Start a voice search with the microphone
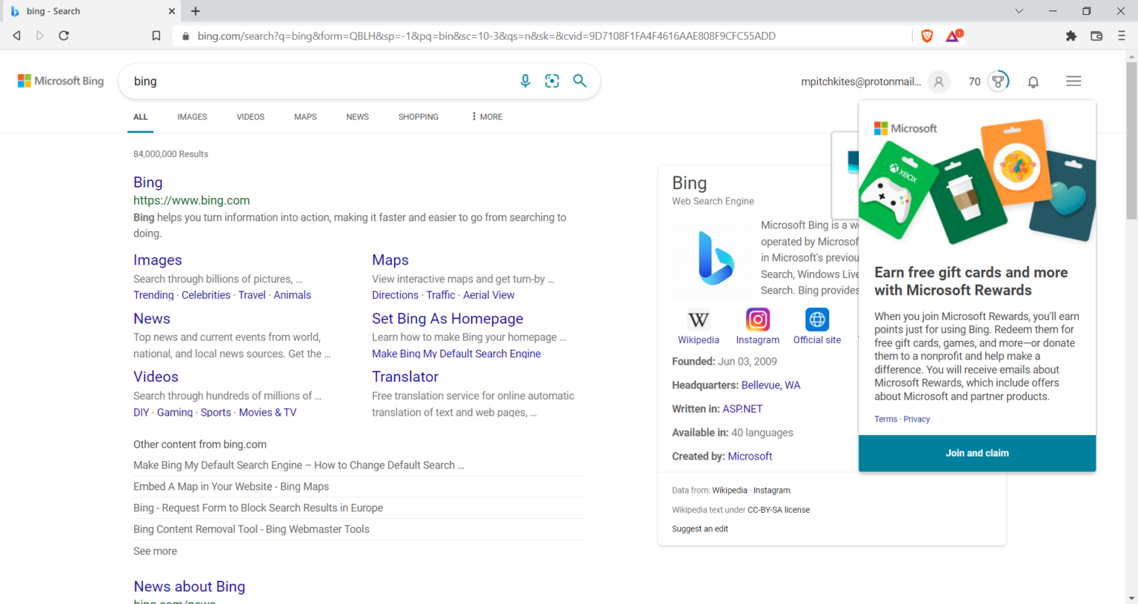Viewport: 1138px width, 604px height. tap(525, 82)
